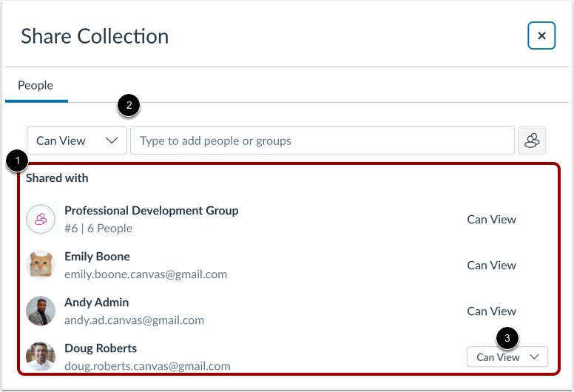The image size is (574, 392).
Task: Click the Professional Development Group name
Action: (151, 211)
